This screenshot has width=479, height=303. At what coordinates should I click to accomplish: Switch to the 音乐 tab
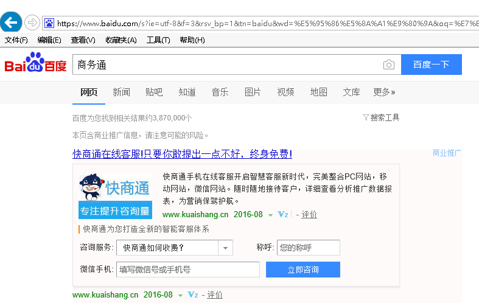click(x=220, y=92)
